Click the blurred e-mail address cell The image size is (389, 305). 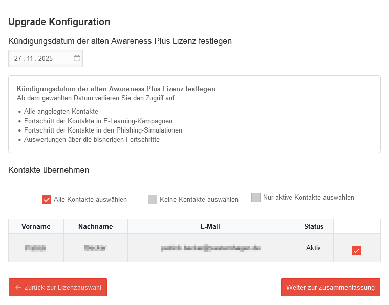(x=210, y=248)
